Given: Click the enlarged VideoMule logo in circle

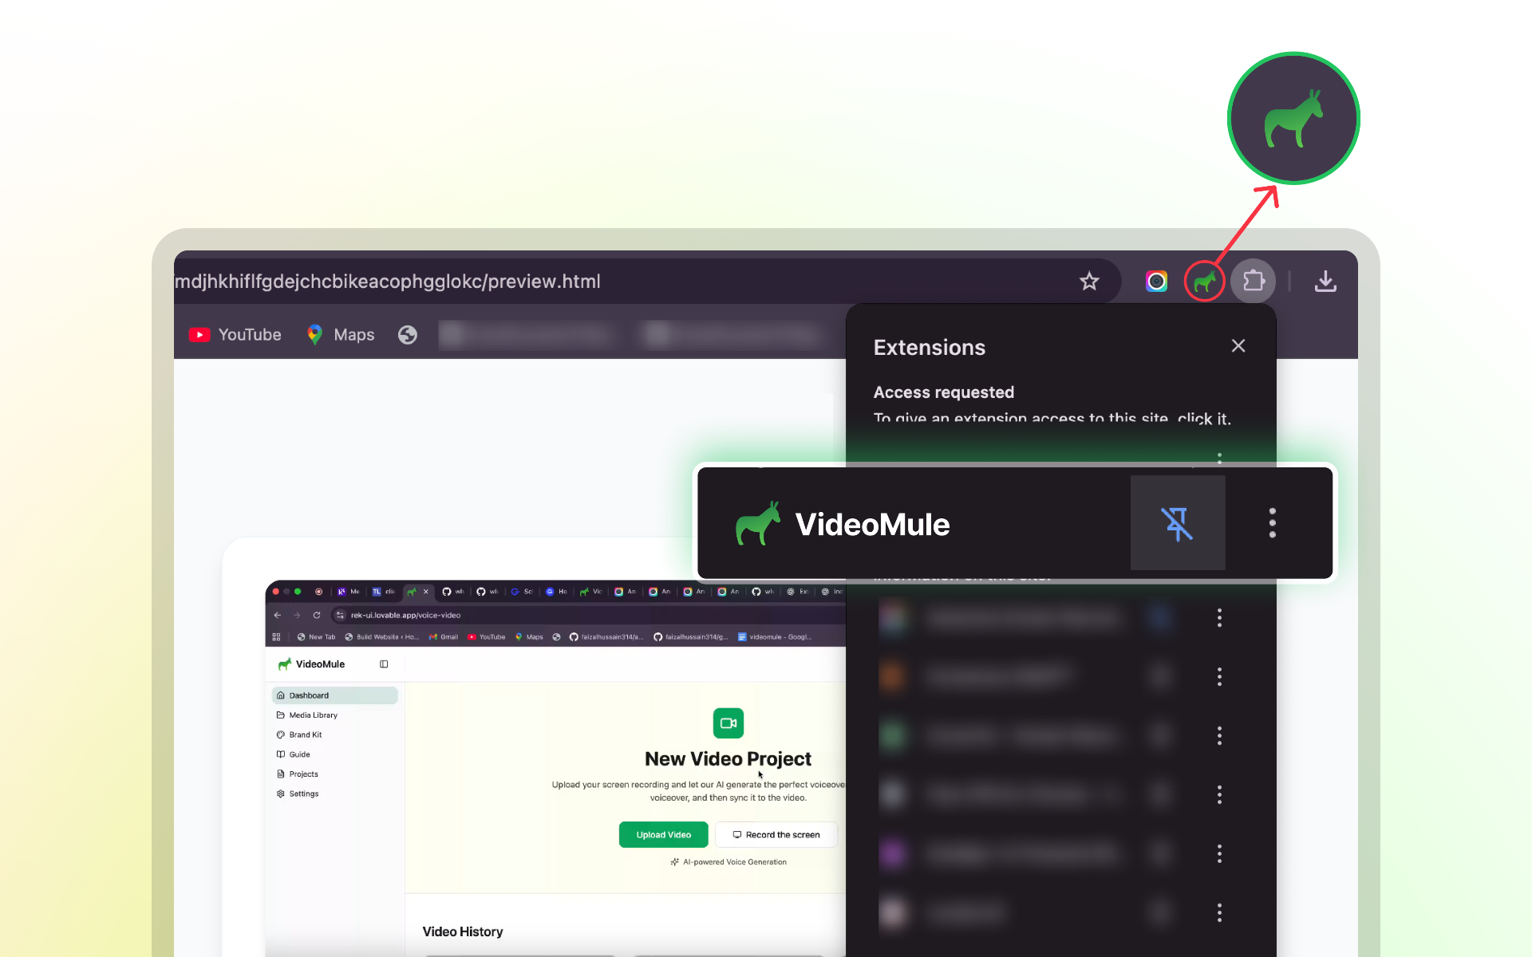Looking at the screenshot, I should 1293,119.
